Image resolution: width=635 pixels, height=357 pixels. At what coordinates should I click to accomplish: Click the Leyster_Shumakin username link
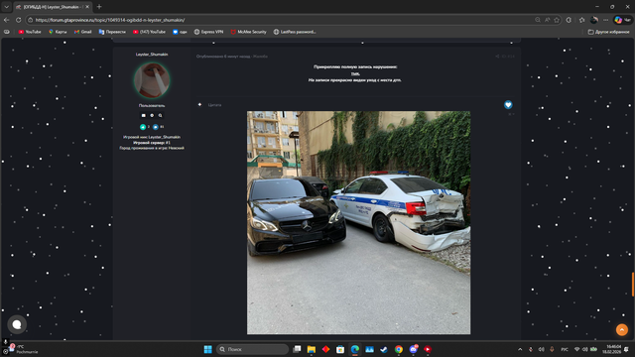[152, 55]
